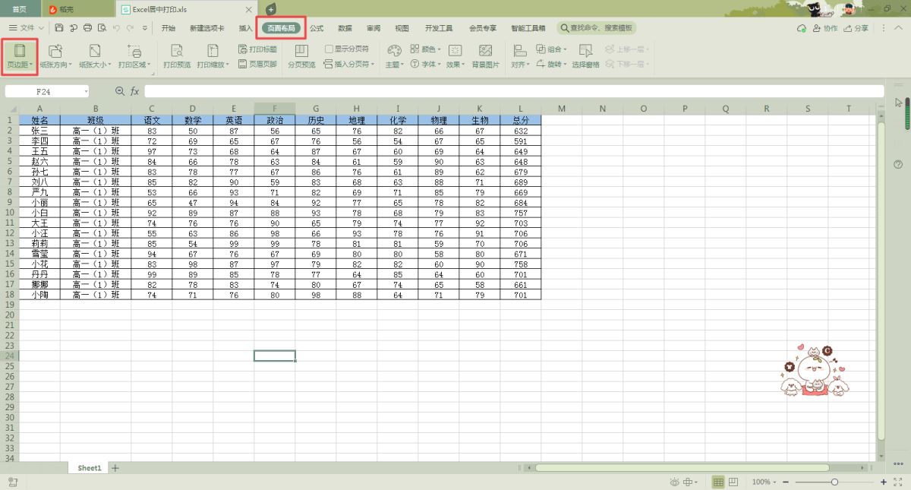Click the 协作 collaborate button
This screenshot has height=490, width=911.
click(x=826, y=28)
